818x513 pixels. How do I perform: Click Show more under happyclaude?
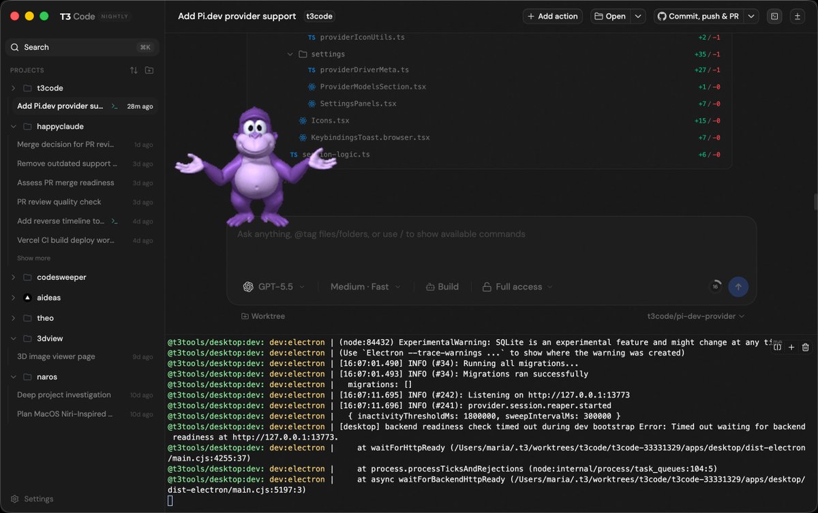[x=33, y=258]
